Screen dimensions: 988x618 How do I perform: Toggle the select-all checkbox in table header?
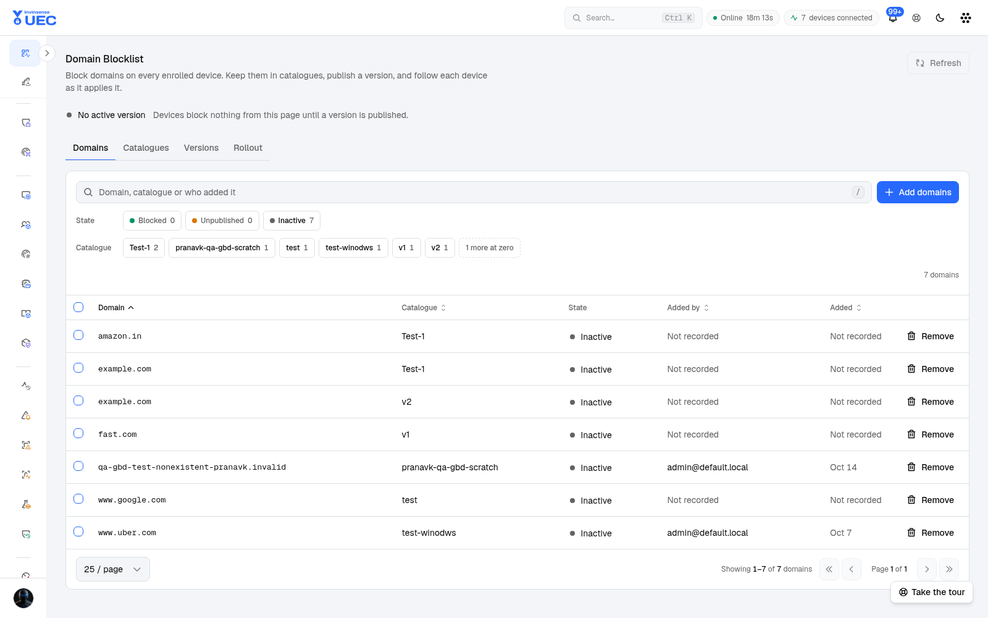[78, 307]
